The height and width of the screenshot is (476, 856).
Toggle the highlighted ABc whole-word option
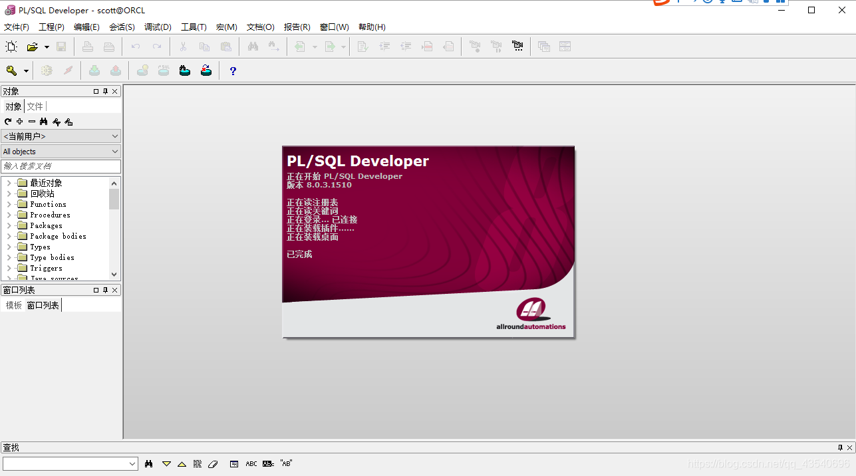[269, 463]
